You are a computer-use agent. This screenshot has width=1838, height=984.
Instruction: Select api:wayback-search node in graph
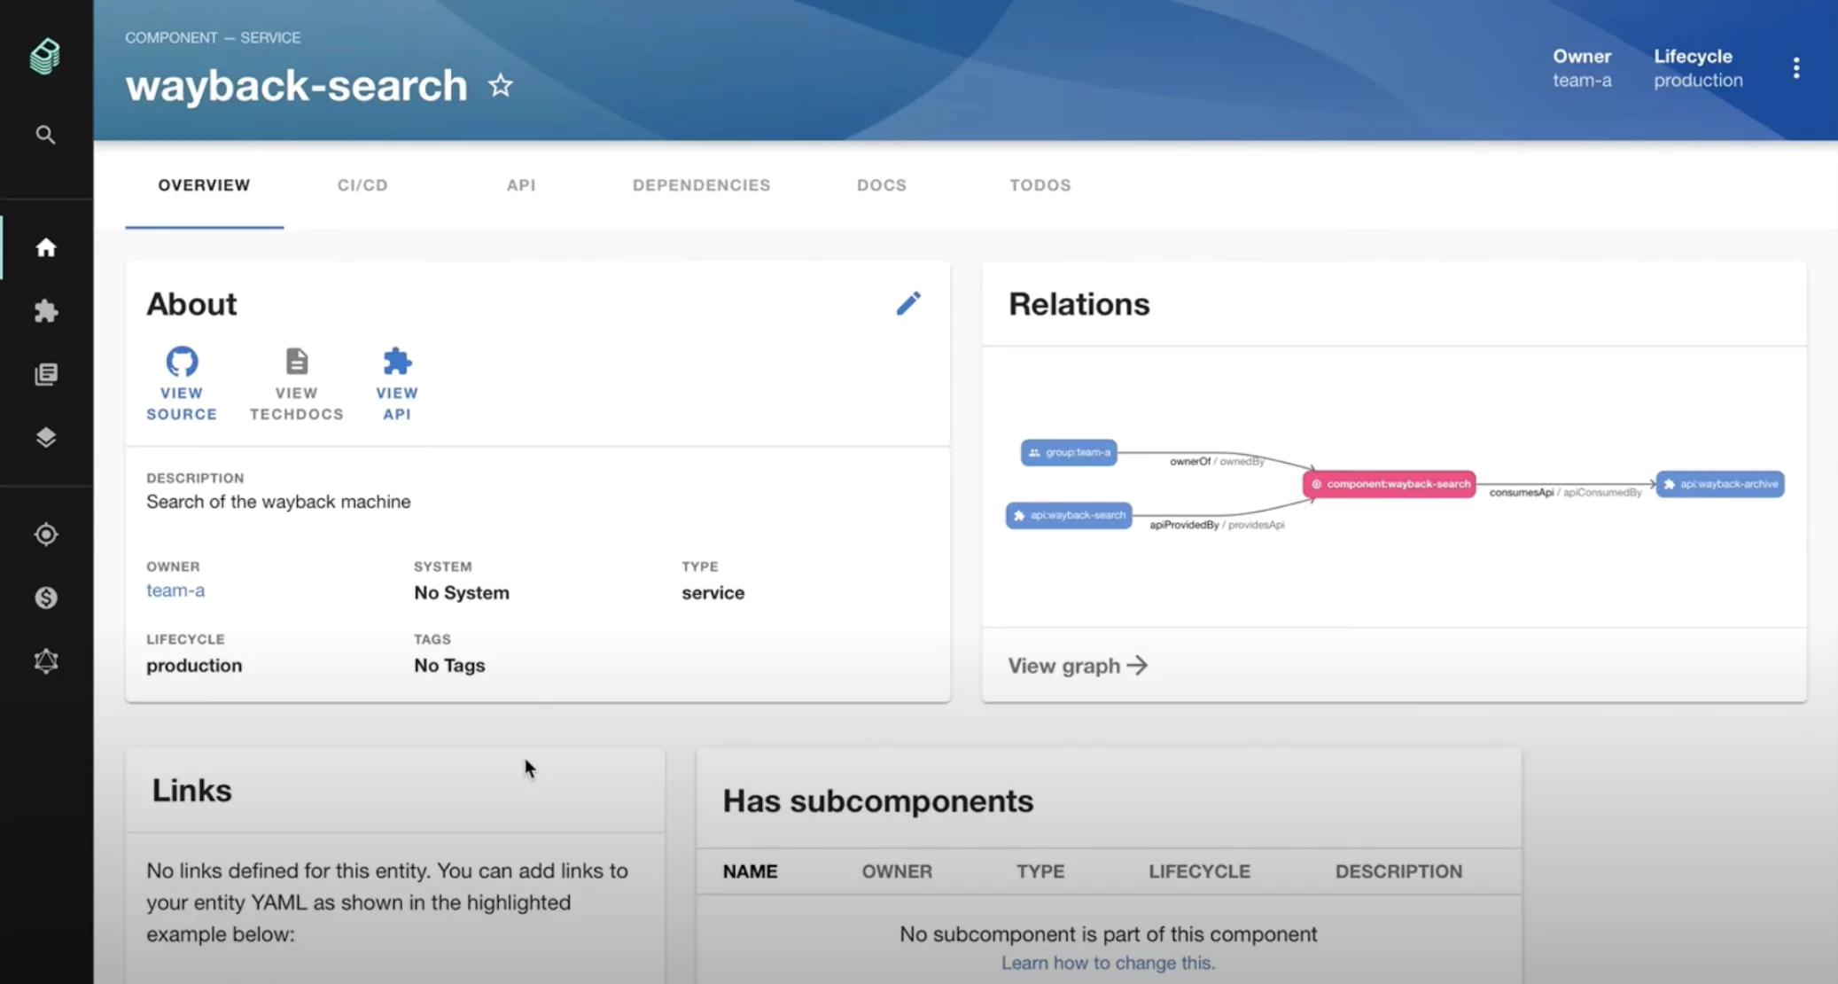[x=1069, y=515]
